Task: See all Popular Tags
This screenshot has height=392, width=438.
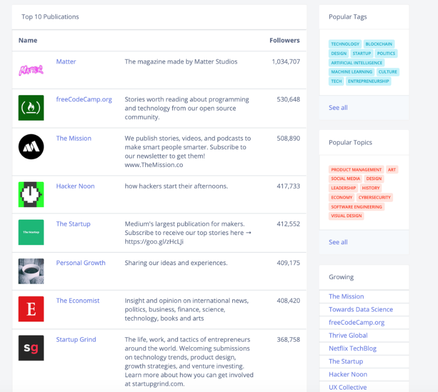Action: tap(338, 108)
